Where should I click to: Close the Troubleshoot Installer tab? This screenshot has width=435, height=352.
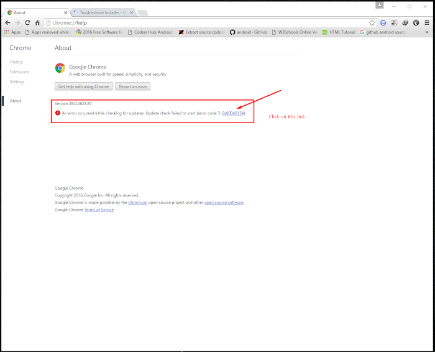tap(132, 12)
